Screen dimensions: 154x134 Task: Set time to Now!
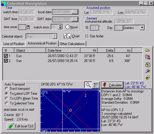71,27
